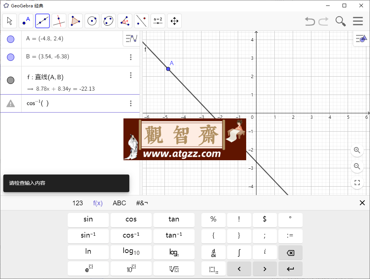Click the Undo arrow

(x=310, y=21)
